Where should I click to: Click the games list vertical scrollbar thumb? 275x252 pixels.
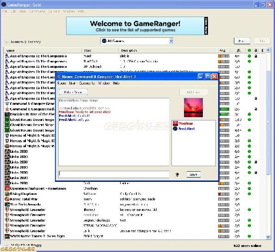(x=268, y=122)
